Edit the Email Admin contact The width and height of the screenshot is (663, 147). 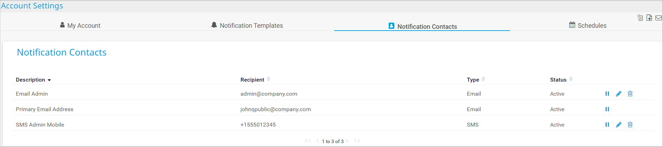point(619,94)
